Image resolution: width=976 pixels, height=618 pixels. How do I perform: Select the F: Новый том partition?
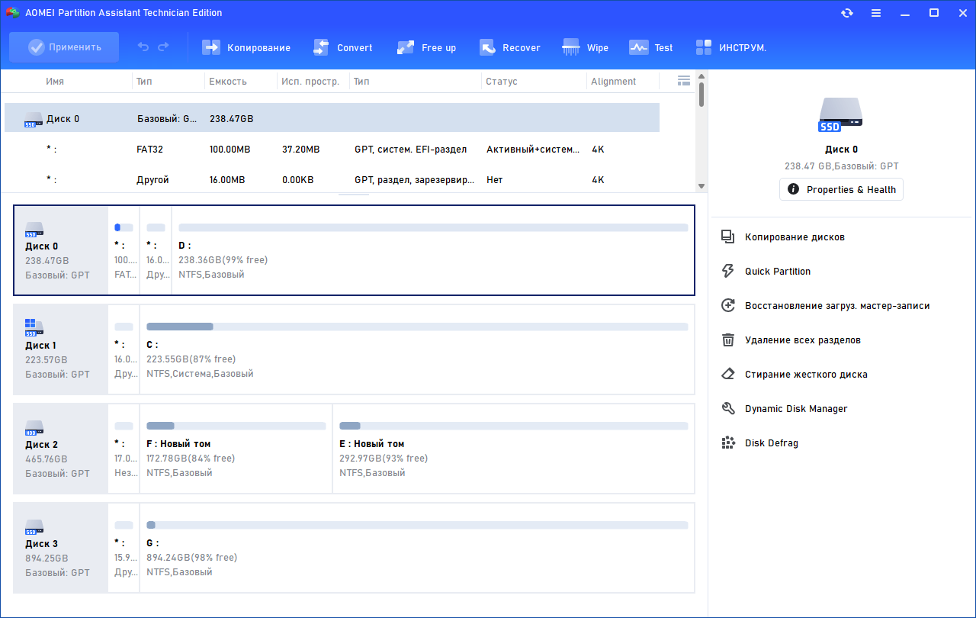[236, 449]
